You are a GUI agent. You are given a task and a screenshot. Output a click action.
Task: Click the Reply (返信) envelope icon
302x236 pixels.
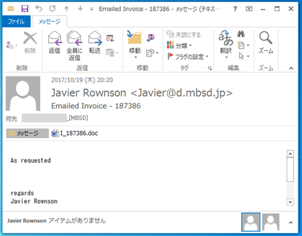coord(55,38)
